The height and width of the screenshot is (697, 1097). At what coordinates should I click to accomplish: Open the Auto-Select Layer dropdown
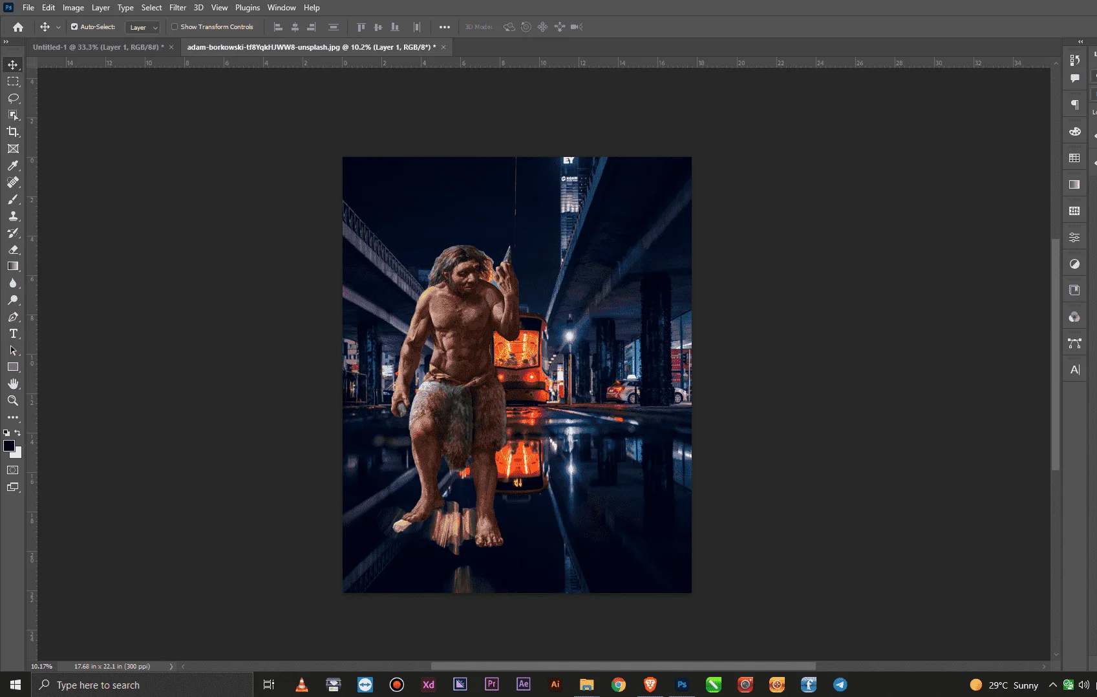pyautogui.click(x=143, y=27)
